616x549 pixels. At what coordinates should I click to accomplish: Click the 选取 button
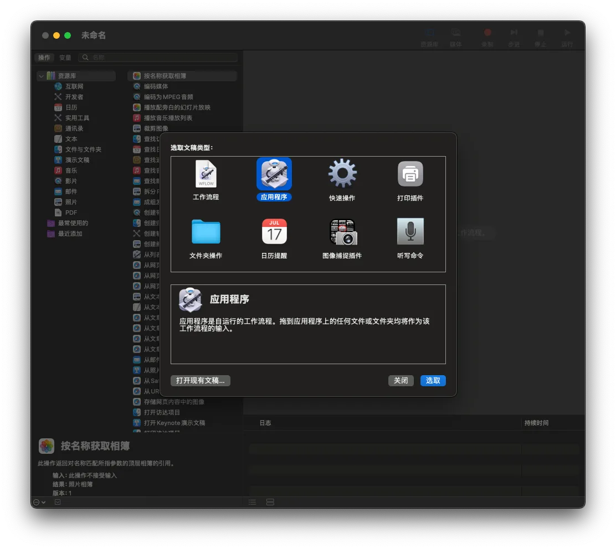click(x=433, y=381)
